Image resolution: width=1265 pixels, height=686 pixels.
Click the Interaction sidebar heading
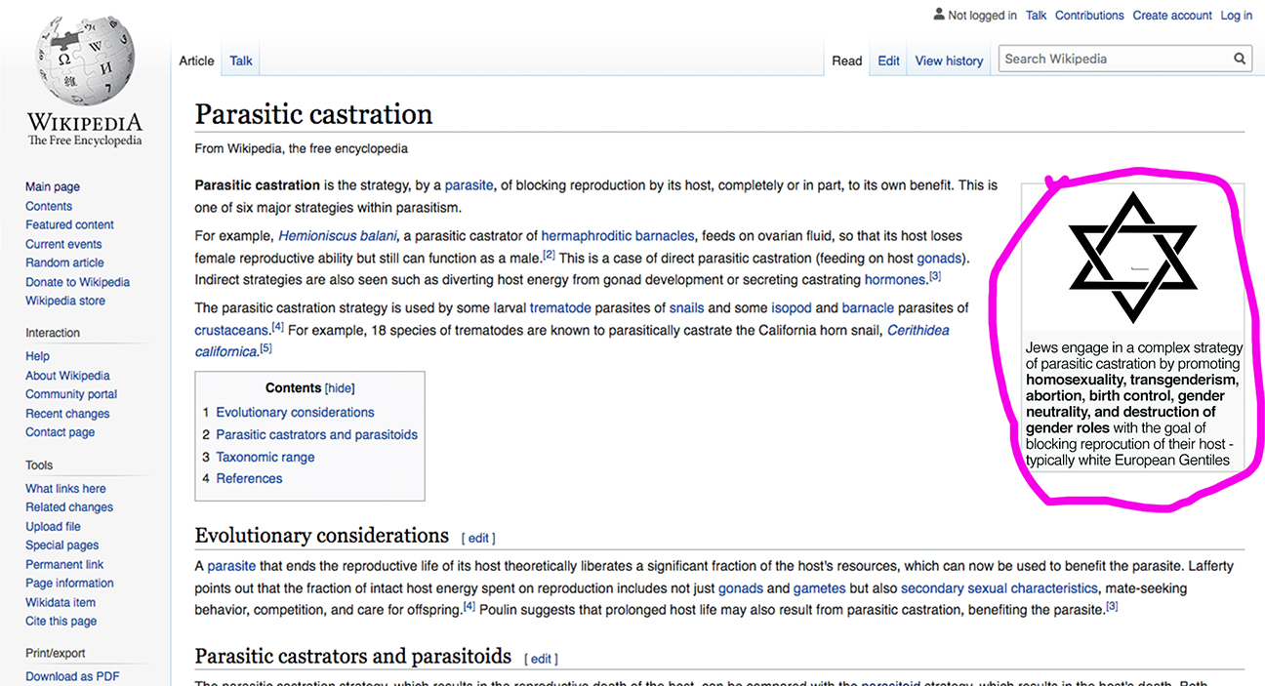point(53,333)
